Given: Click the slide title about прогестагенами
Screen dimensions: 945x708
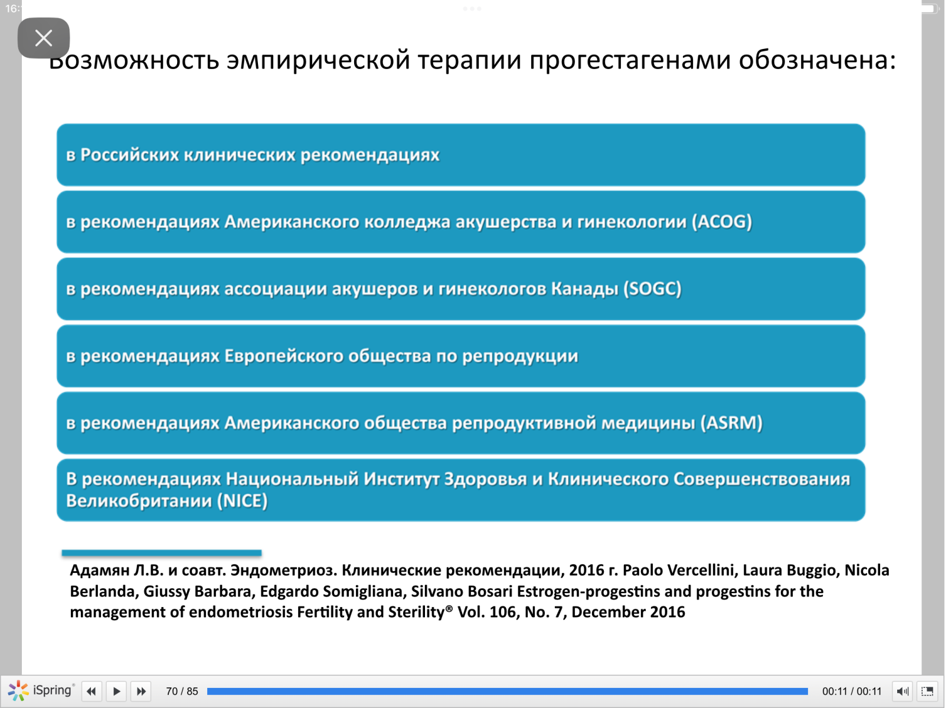Looking at the screenshot, I should click(x=472, y=60).
